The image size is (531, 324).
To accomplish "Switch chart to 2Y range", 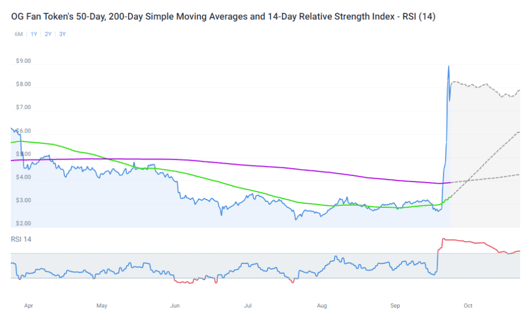I will pos(48,34).
